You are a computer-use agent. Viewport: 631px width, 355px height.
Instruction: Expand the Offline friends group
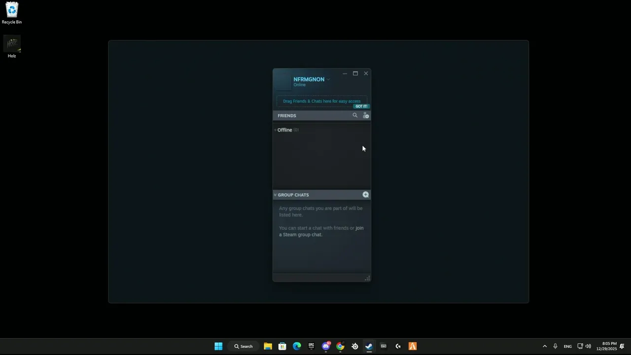[x=286, y=130]
